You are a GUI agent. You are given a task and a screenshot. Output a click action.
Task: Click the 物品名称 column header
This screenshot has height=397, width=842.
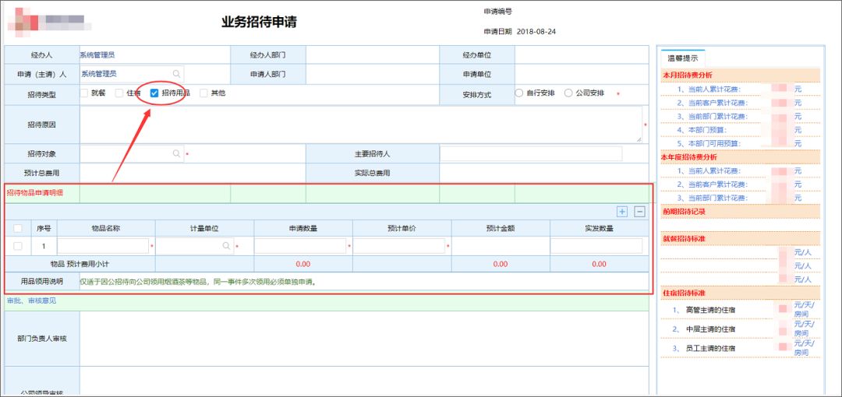[106, 228]
